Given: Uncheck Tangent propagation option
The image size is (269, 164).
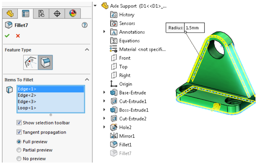Looking at the screenshot, I should coord(19,132).
